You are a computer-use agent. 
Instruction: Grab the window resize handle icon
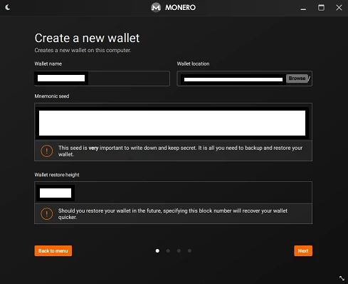tap(342, 278)
